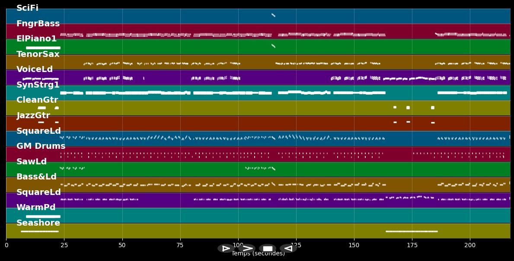Select the GM Drums track label
Viewport: 514px width, 261px height.
pos(41,146)
